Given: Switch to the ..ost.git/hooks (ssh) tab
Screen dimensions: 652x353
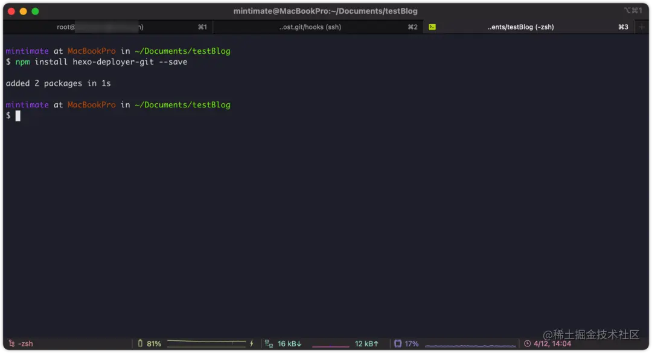Looking at the screenshot, I should click(x=318, y=27).
